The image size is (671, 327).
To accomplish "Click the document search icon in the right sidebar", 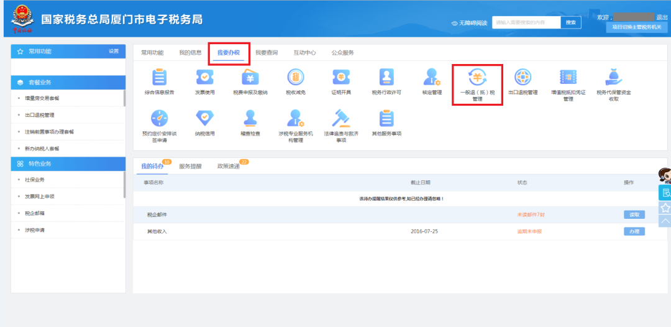I will [x=665, y=193].
